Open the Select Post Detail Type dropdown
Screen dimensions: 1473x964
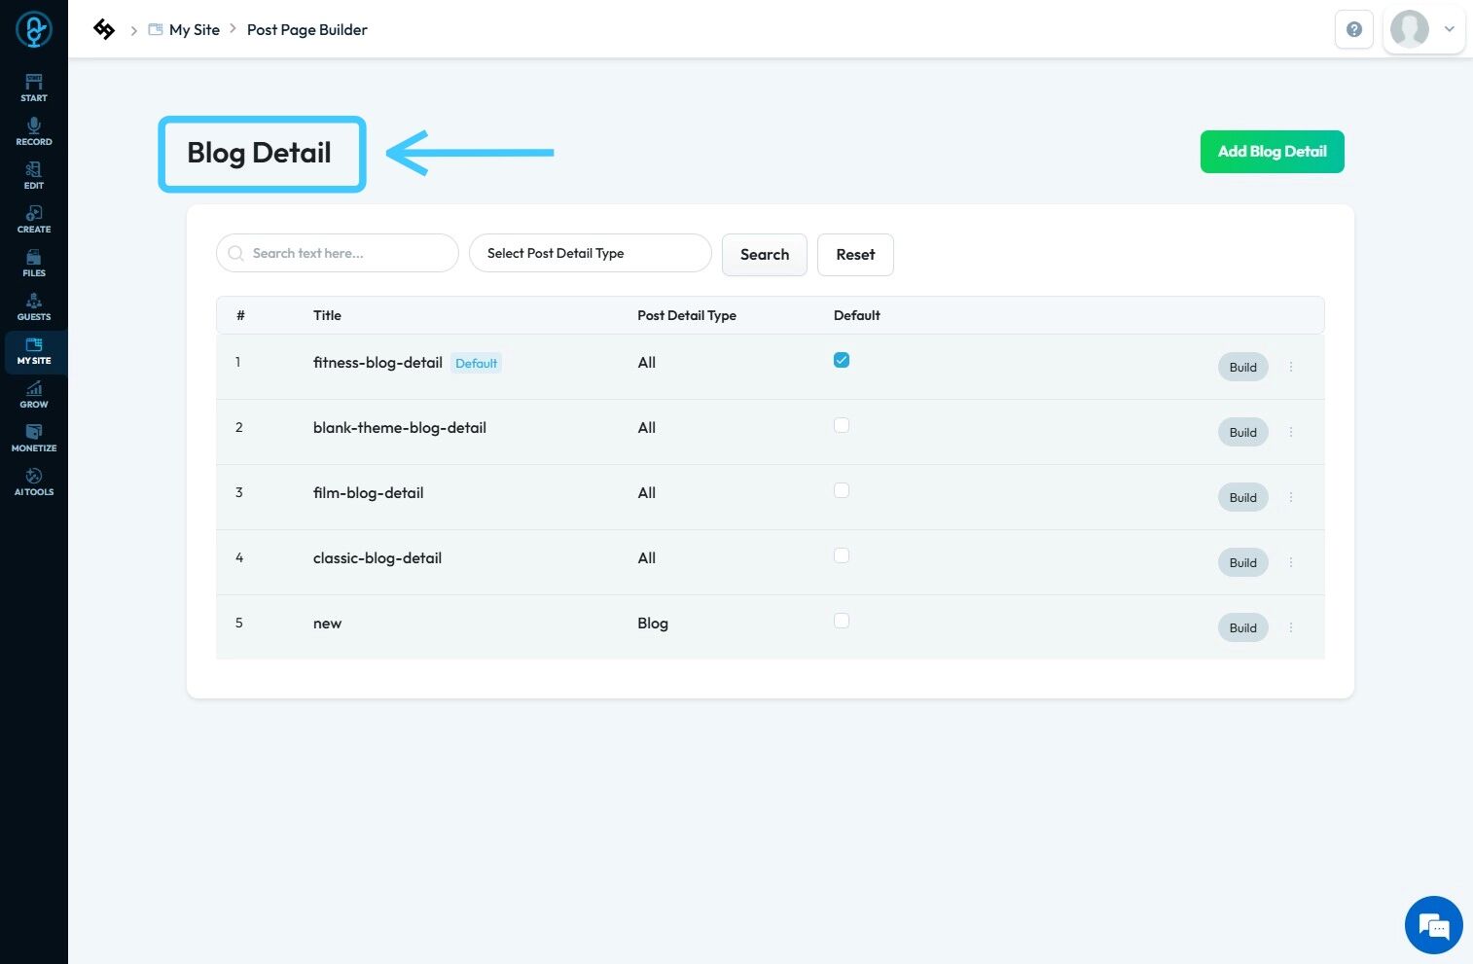590,253
